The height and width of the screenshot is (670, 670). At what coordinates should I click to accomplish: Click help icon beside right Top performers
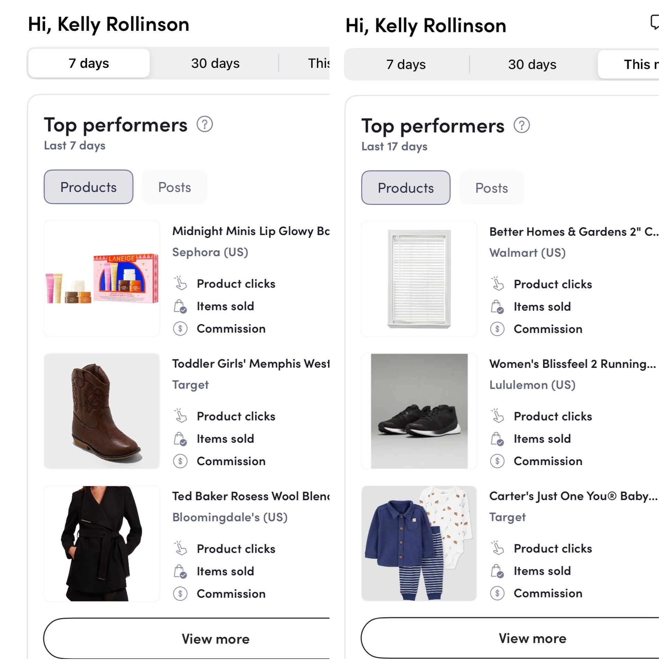(x=522, y=125)
